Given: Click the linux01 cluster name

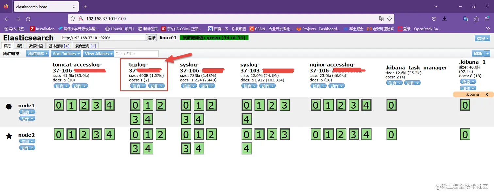Looking at the screenshot, I should pyautogui.click(x=168, y=38).
